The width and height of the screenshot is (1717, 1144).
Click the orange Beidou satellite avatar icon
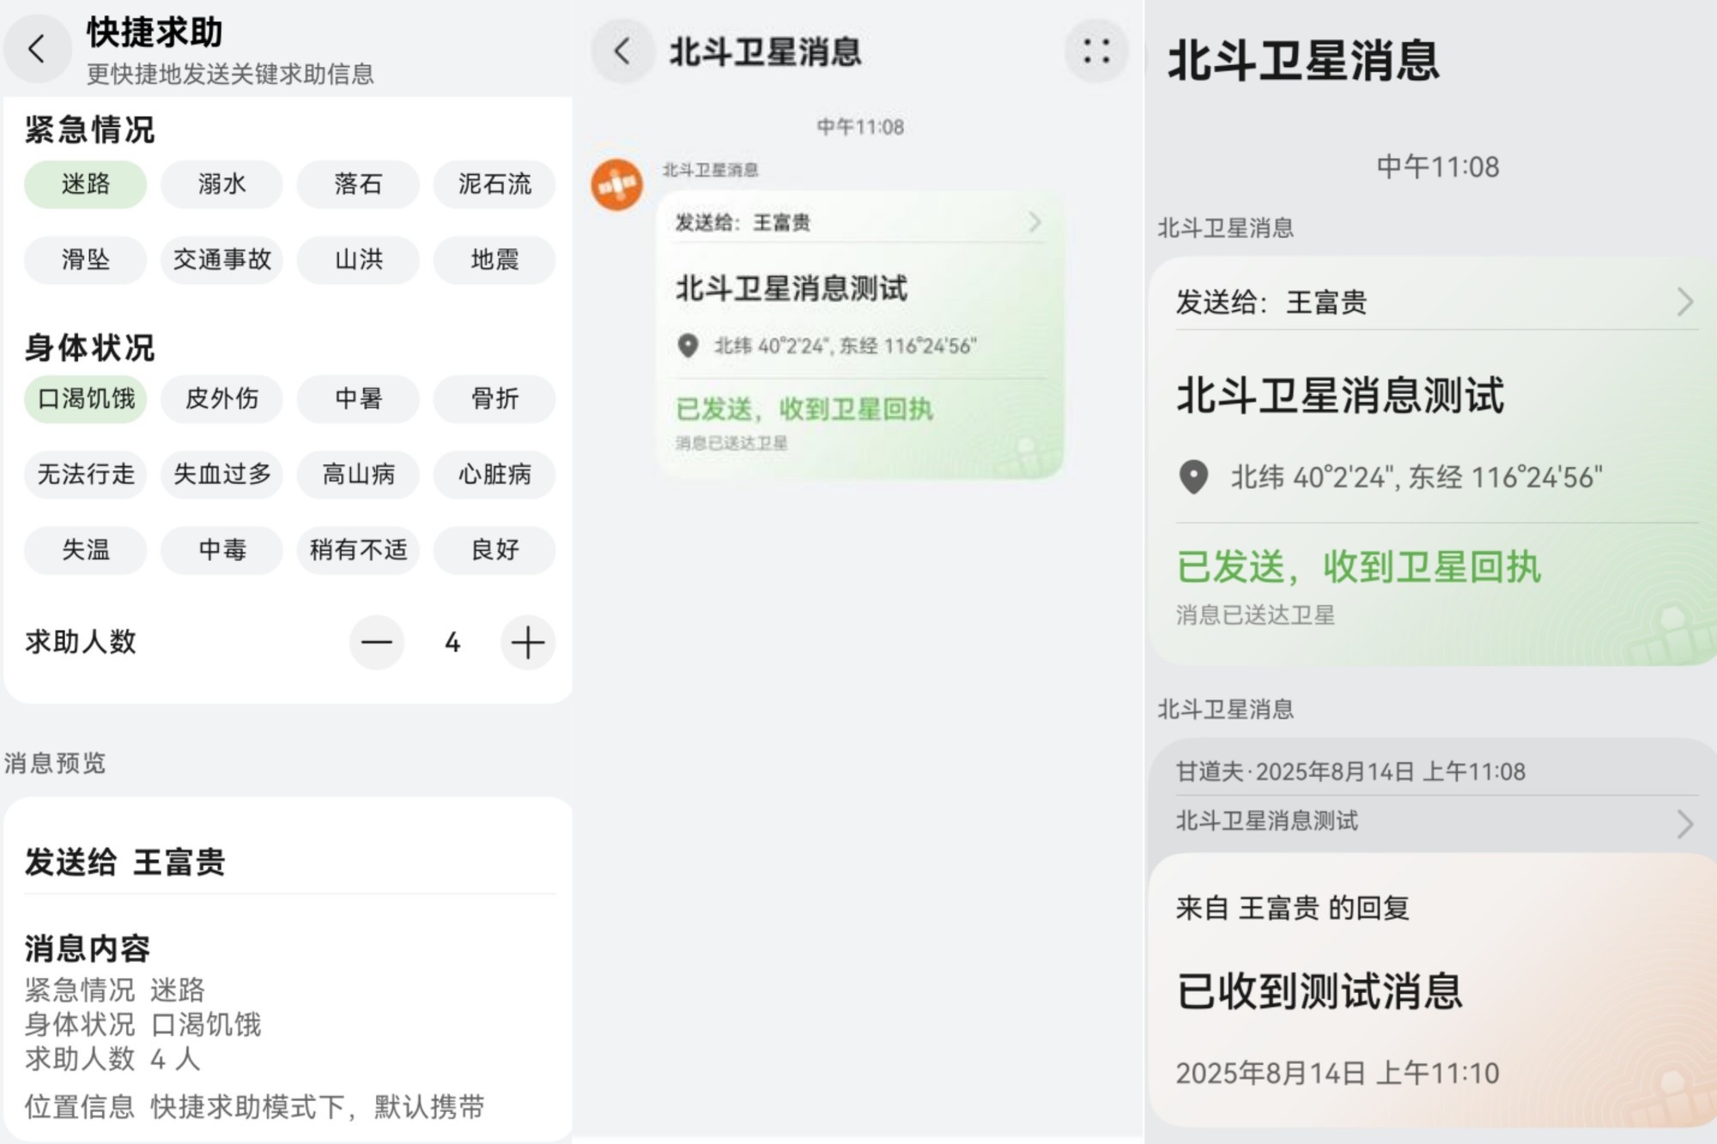point(616,185)
